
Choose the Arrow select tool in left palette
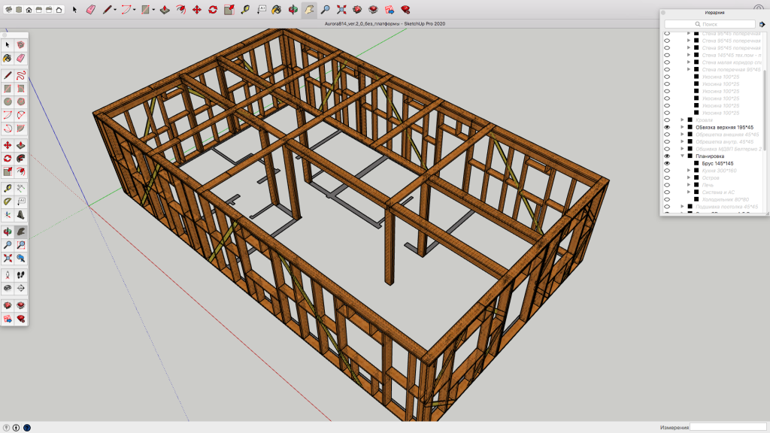tap(7, 45)
